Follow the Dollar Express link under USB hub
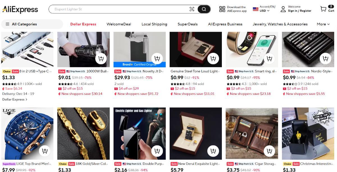This screenshot has height=172, width=337. 15,99
